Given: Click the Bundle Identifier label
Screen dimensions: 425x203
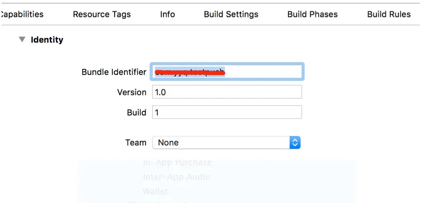Looking at the screenshot, I should pyautogui.click(x=114, y=72).
